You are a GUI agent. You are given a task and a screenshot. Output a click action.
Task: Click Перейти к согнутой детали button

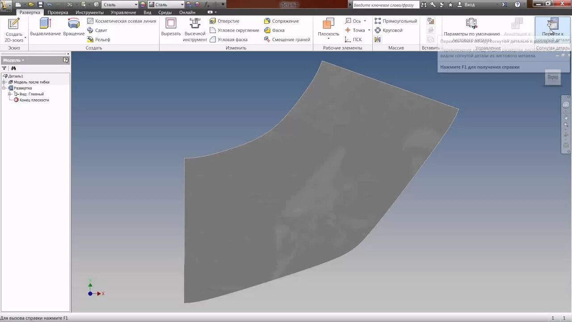pos(553,30)
